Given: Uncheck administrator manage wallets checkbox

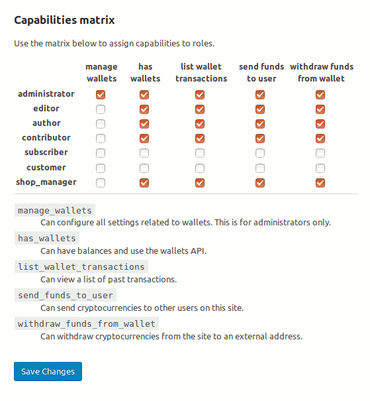Looking at the screenshot, I should [x=101, y=95].
